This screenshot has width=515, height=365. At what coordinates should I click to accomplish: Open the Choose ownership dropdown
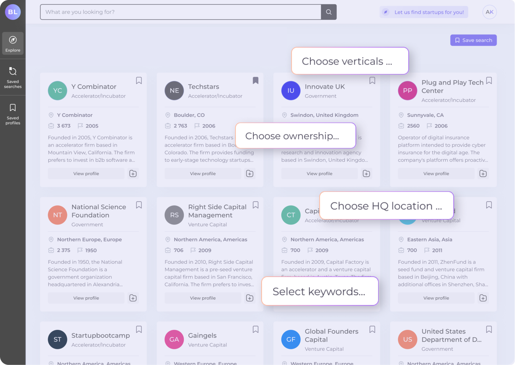[x=296, y=136]
